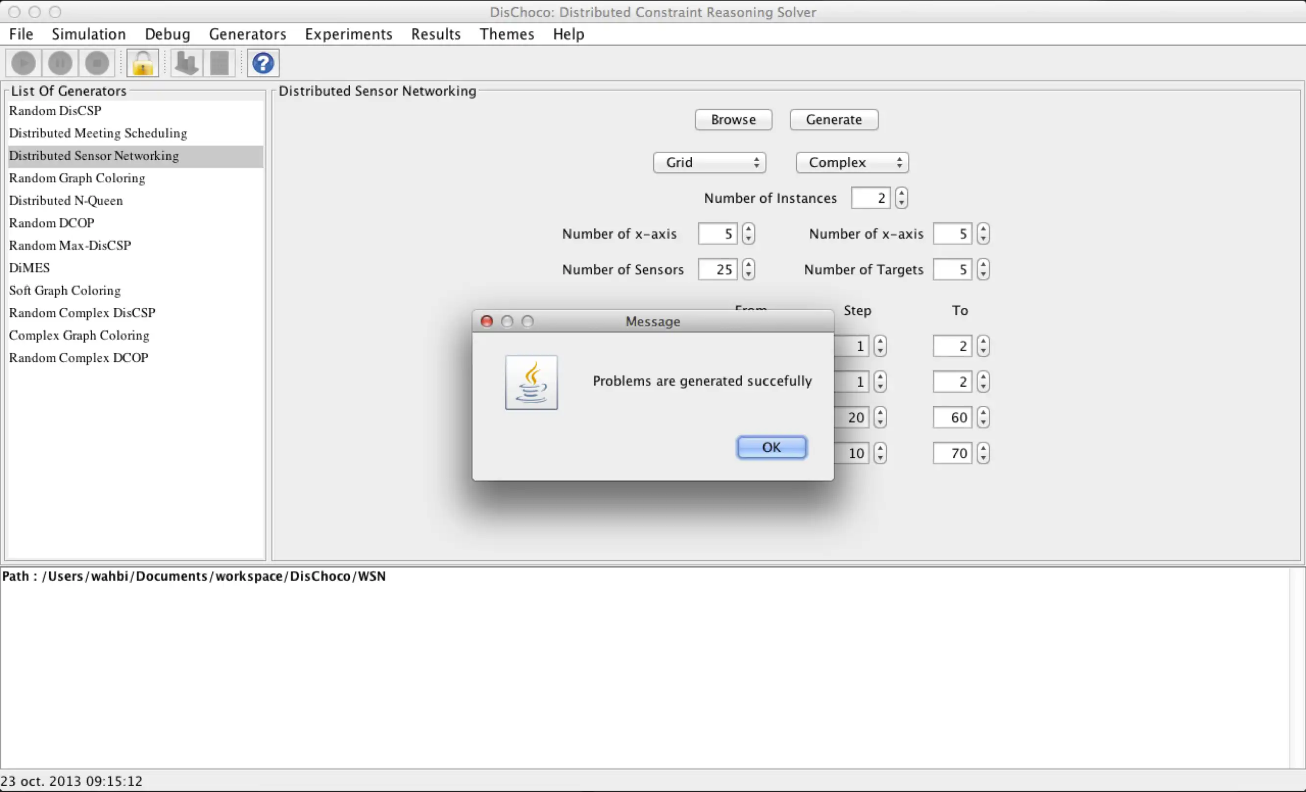Image resolution: width=1306 pixels, height=792 pixels.
Task: Click the play simulation toolbar icon
Action: (24, 63)
